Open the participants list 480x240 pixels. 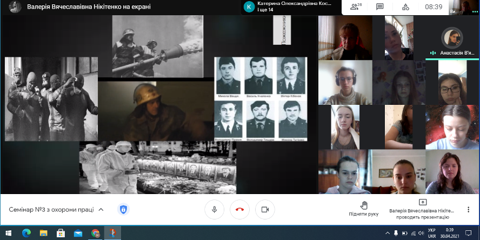click(355, 7)
